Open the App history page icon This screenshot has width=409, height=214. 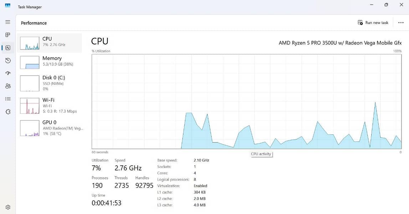pyautogui.click(x=8, y=61)
